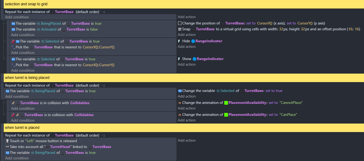
Task: Open the default order dropdown under "when turret is placed"
Action: pyautogui.click(x=103, y=135)
